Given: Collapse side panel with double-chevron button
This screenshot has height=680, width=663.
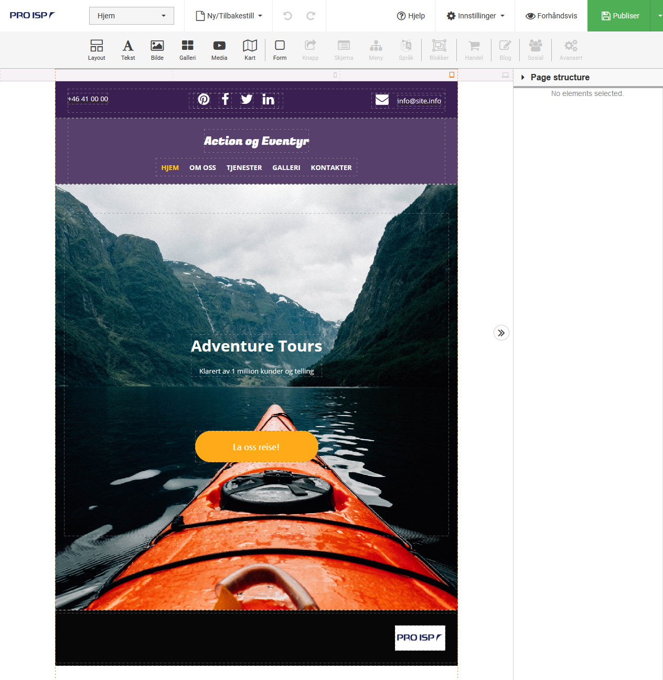Looking at the screenshot, I should pyautogui.click(x=501, y=333).
